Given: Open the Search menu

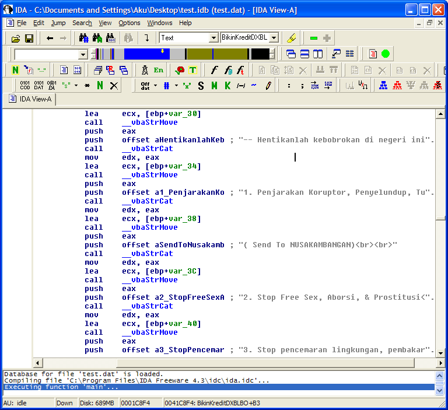Looking at the screenshot, I should pyautogui.click(x=82, y=23).
